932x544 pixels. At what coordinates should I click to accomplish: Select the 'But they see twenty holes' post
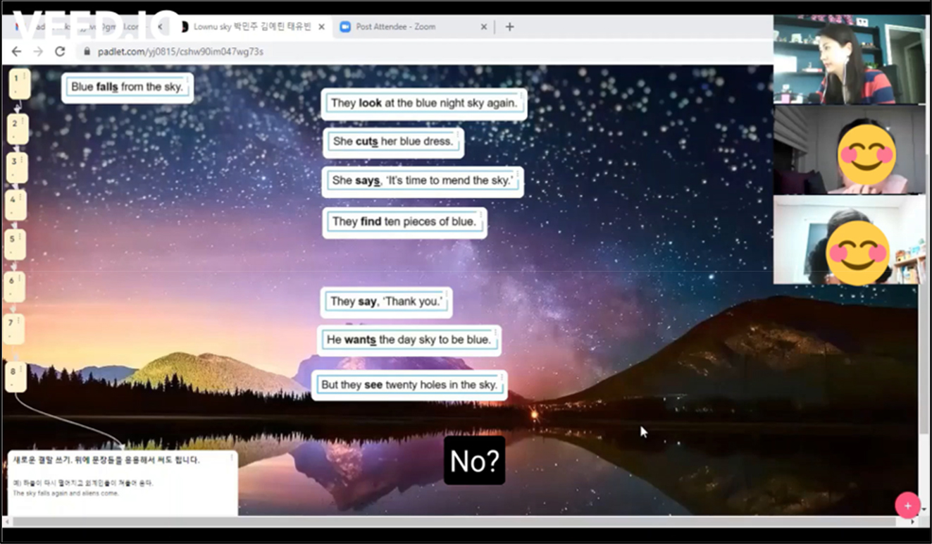pyautogui.click(x=409, y=385)
